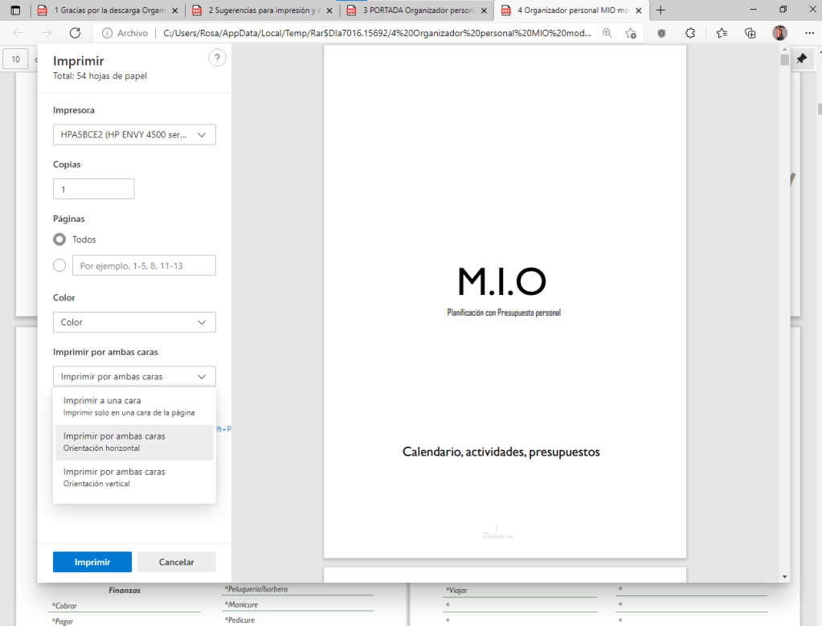Open browser extensions puzzle icon
Screen dimensions: 822x626
690,33
